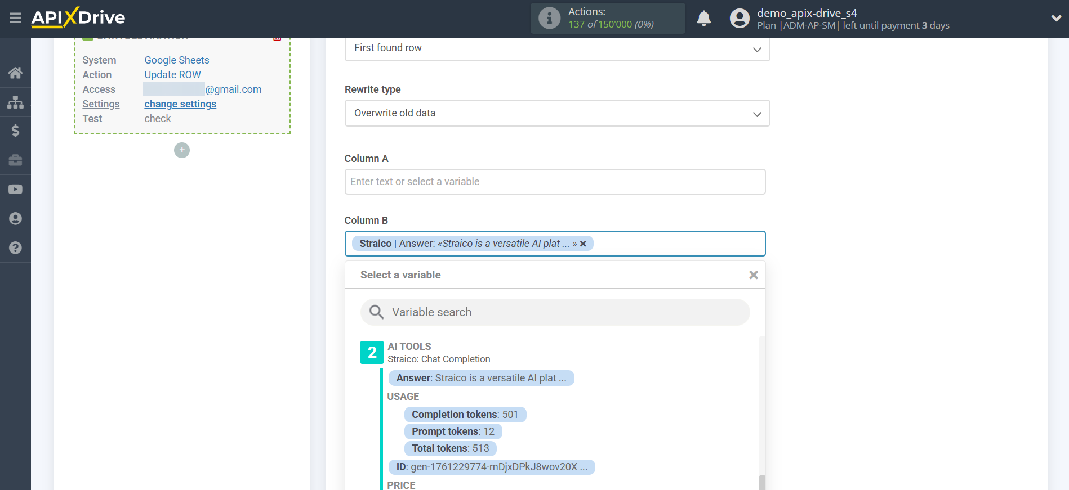
Task: Click the step 2 badge
Action: click(372, 353)
